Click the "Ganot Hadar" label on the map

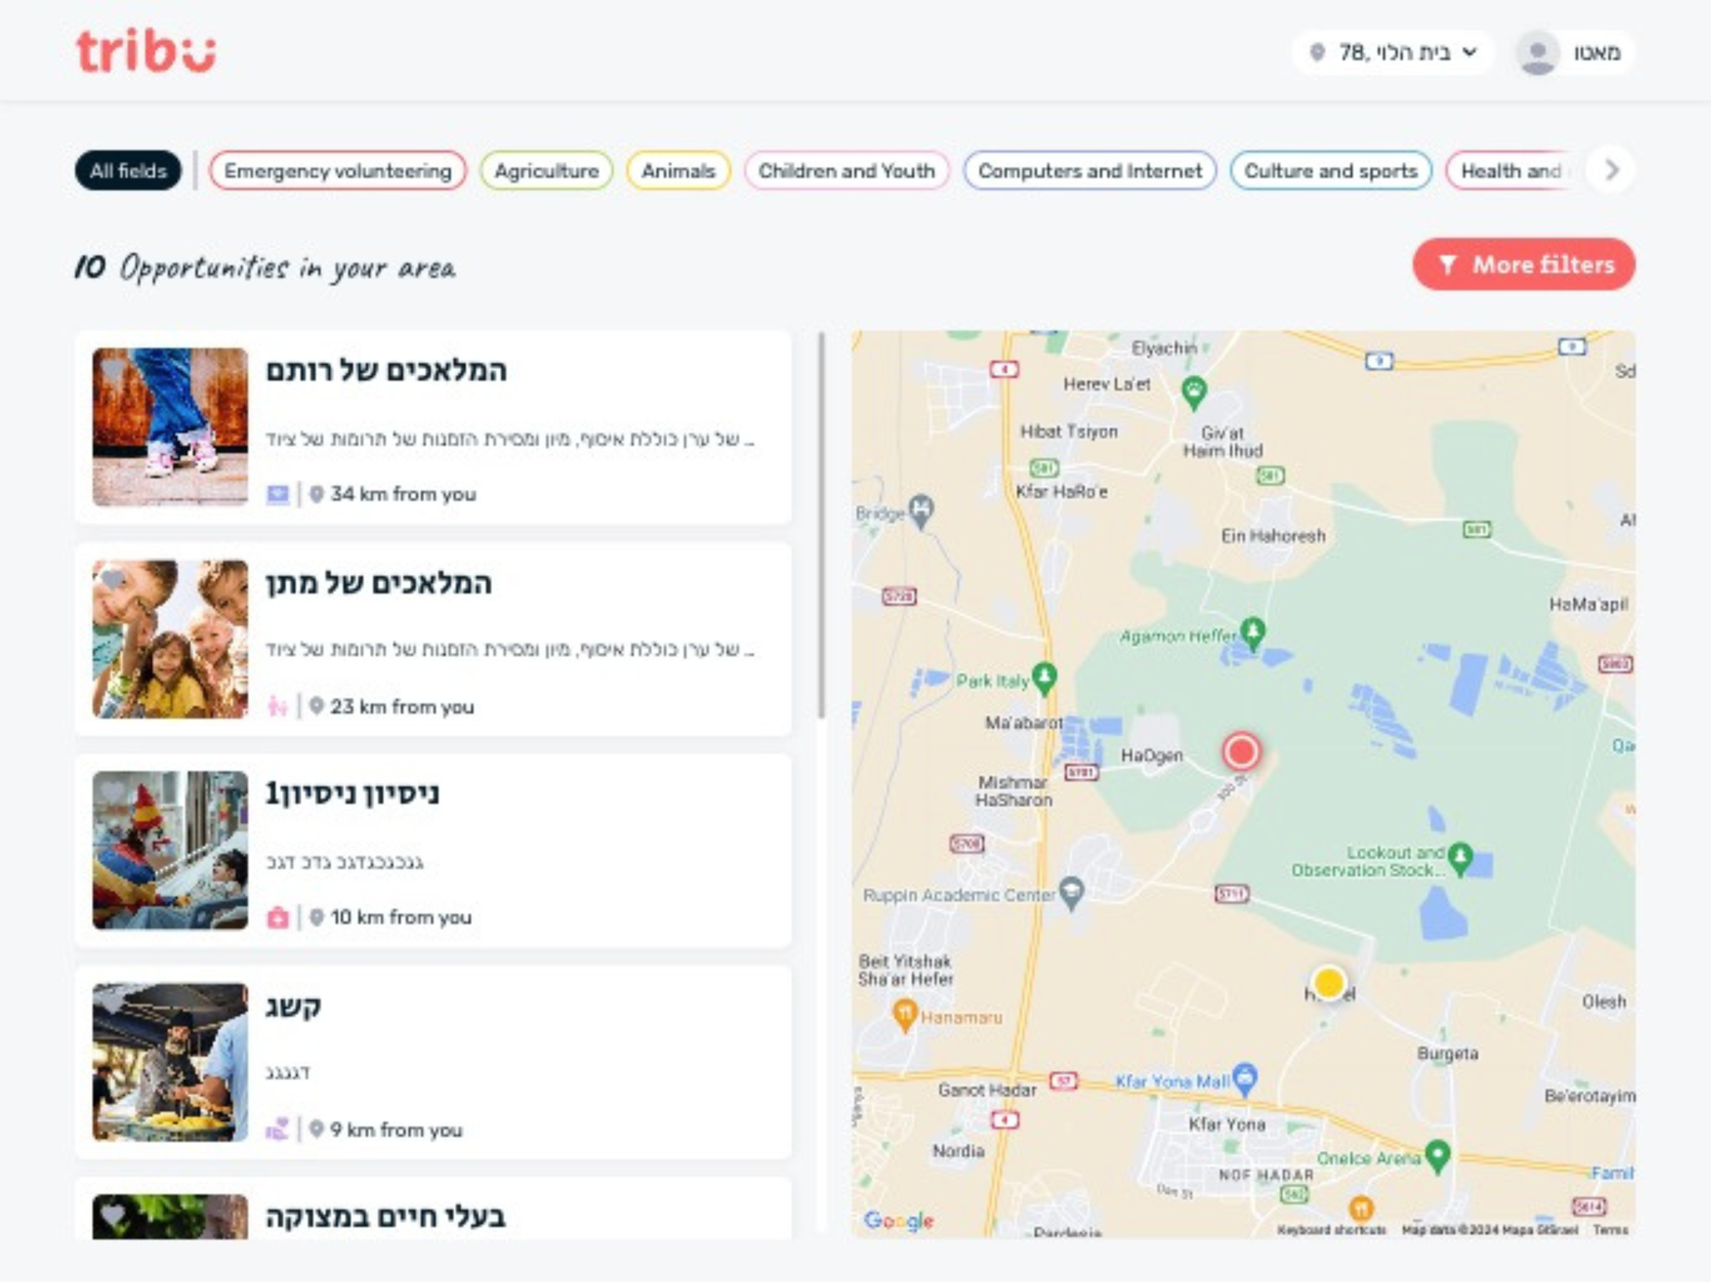(987, 1090)
